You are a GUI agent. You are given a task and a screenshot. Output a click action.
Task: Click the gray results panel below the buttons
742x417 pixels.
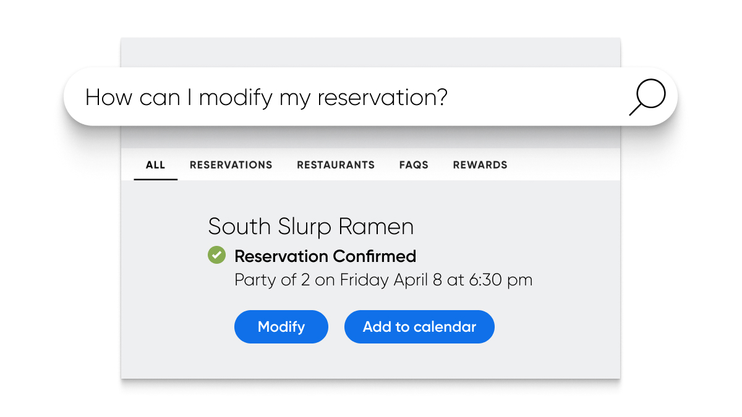pyautogui.click(x=370, y=361)
